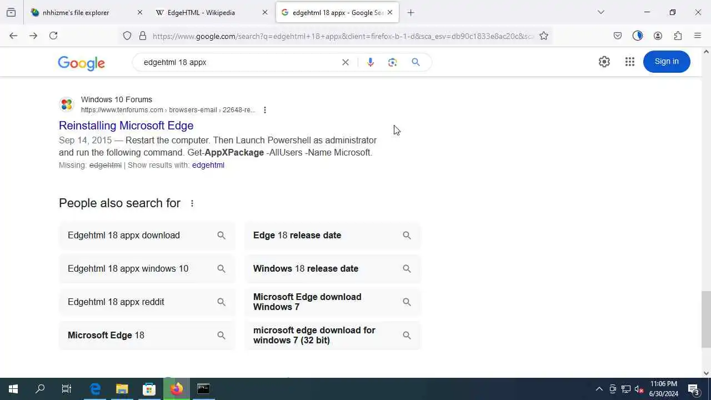This screenshot has height=400, width=711.
Task: Open taskbar clock 11:06 PM
Action: (664, 389)
